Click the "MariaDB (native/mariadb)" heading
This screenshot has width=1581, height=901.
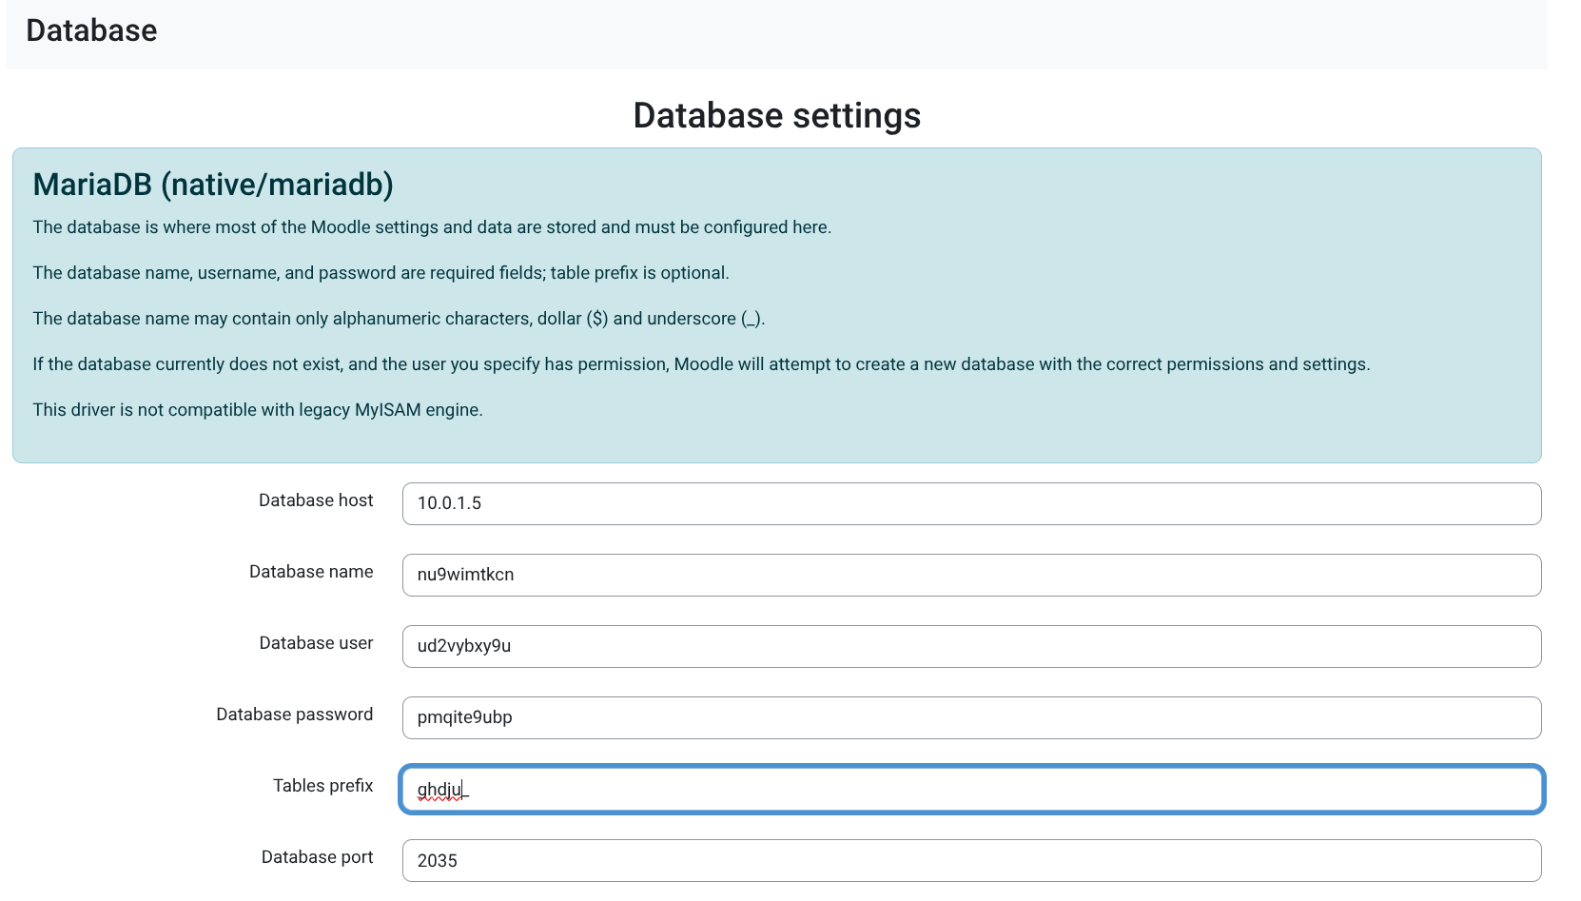[x=213, y=185]
